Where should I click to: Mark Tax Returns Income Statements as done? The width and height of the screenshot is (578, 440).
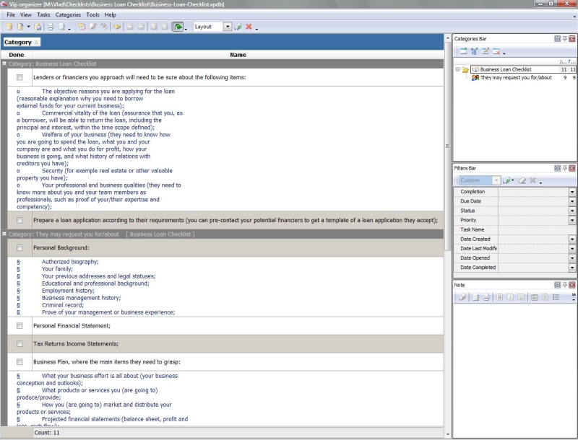[x=20, y=344]
